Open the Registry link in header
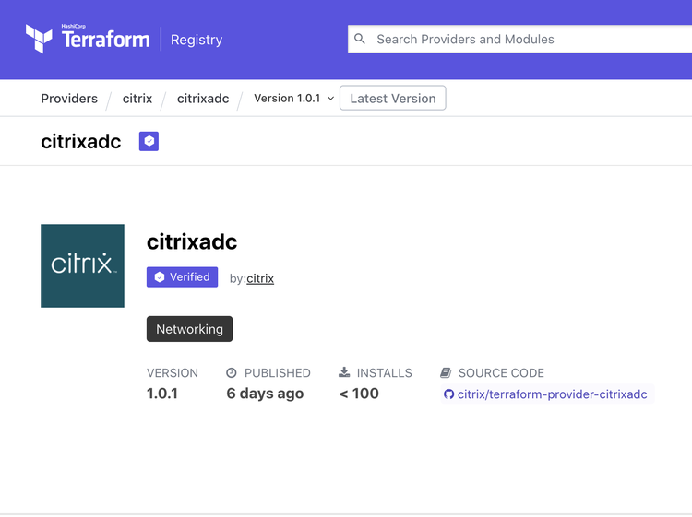This screenshot has width=692, height=517. coord(197,40)
